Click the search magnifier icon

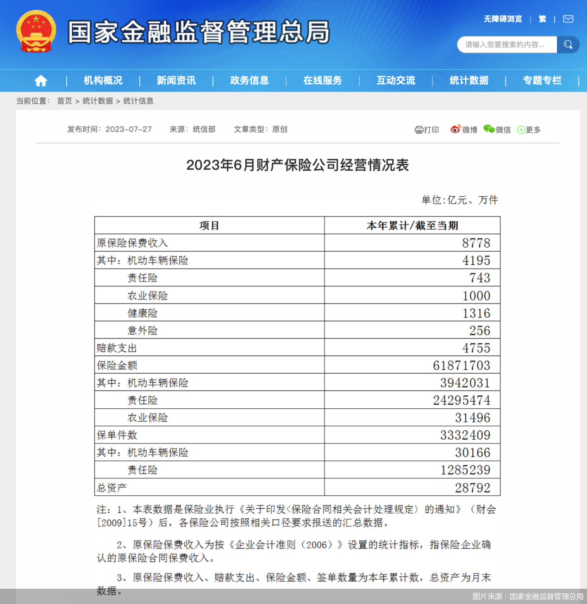568,44
